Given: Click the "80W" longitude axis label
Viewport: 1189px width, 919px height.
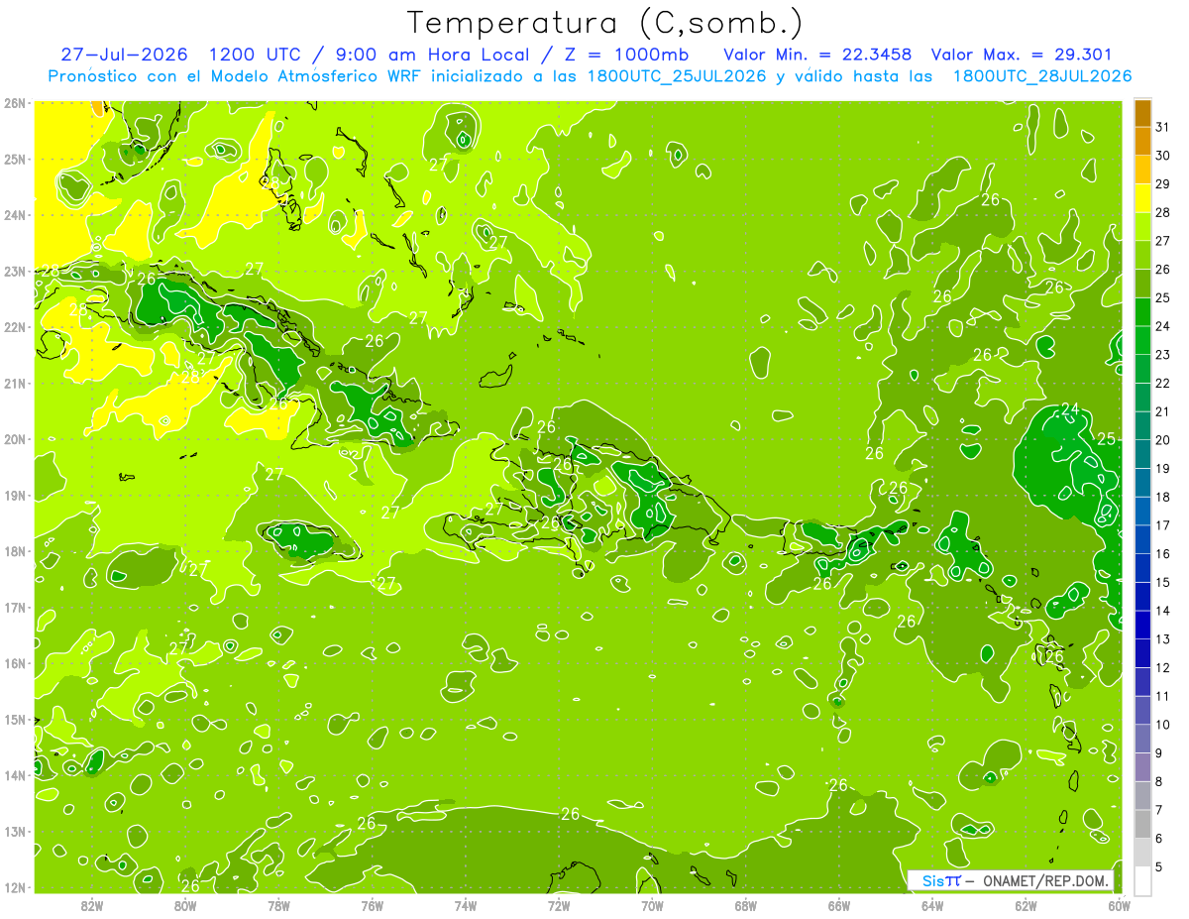Looking at the screenshot, I should [x=185, y=905].
